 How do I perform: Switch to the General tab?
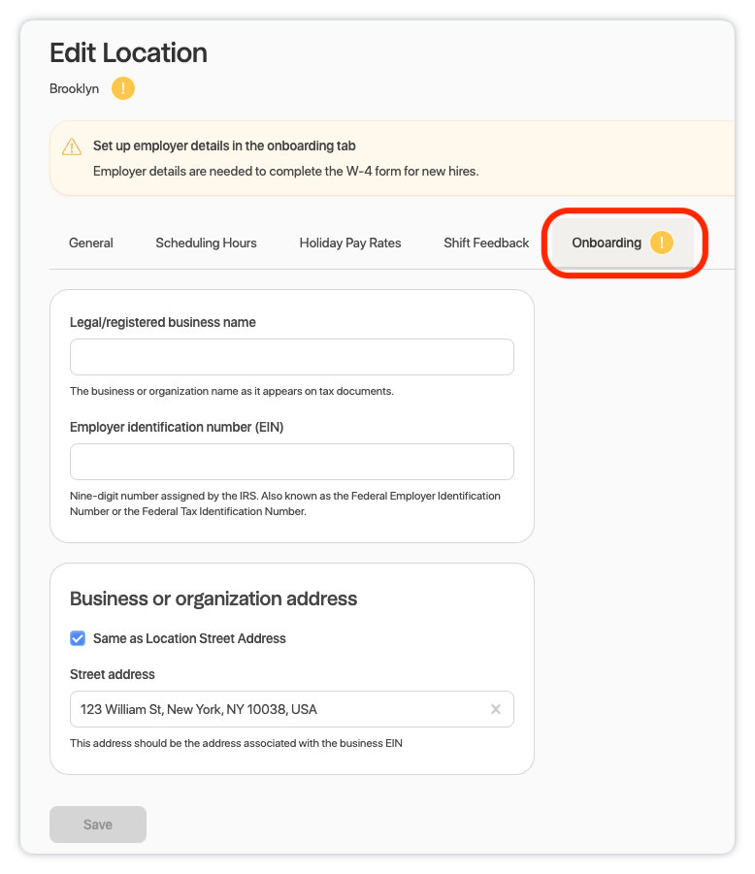tap(91, 243)
